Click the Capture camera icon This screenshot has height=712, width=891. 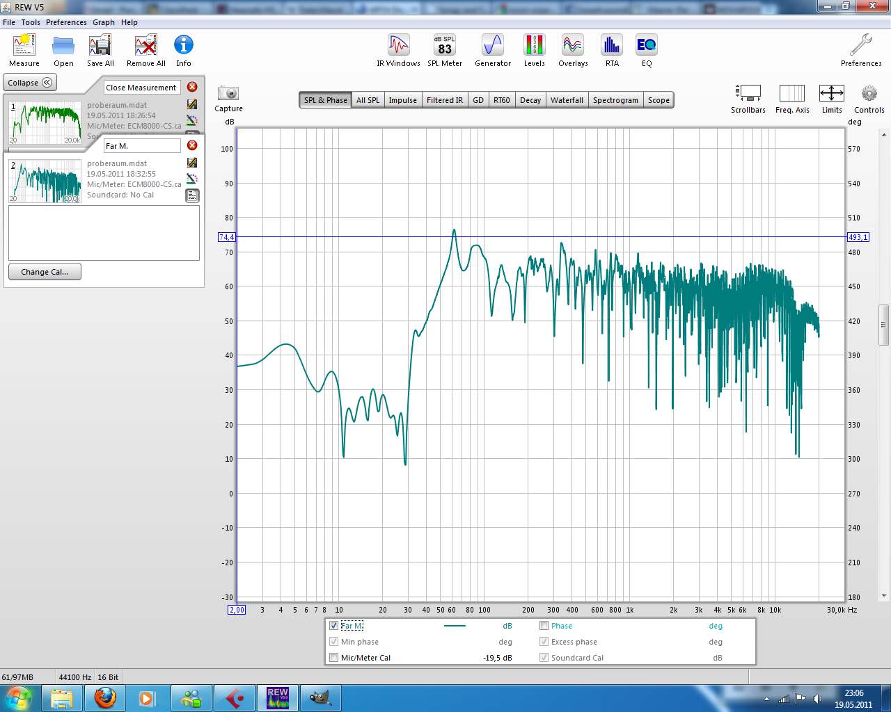[x=228, y=94]
